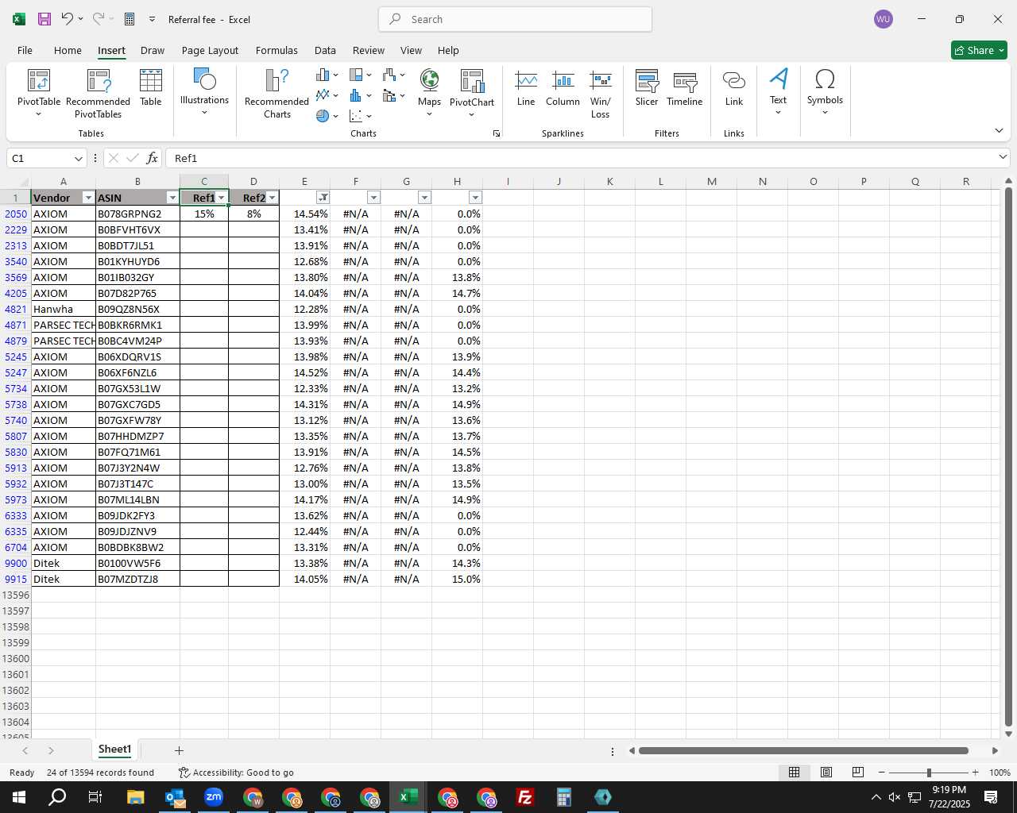Switch to Page Break Preview view

858,773
